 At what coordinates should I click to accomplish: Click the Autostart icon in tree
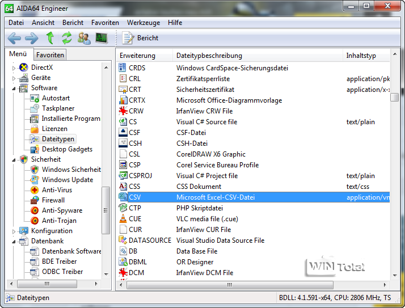pyautogui.click(x=35, y=98)
